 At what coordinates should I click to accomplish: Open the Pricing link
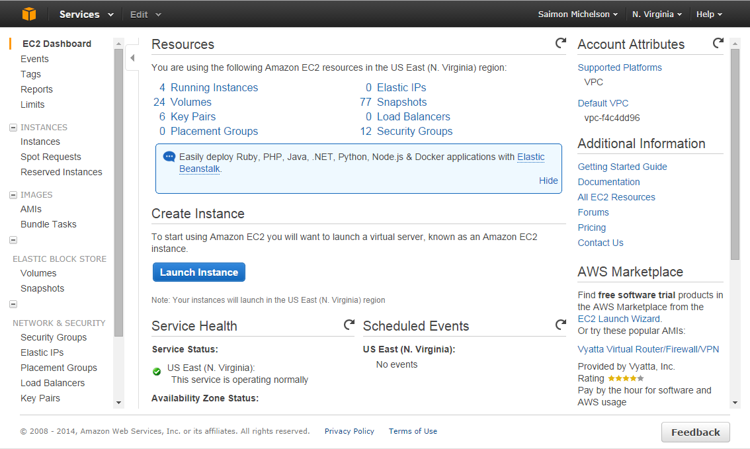[x=592, y=227]
